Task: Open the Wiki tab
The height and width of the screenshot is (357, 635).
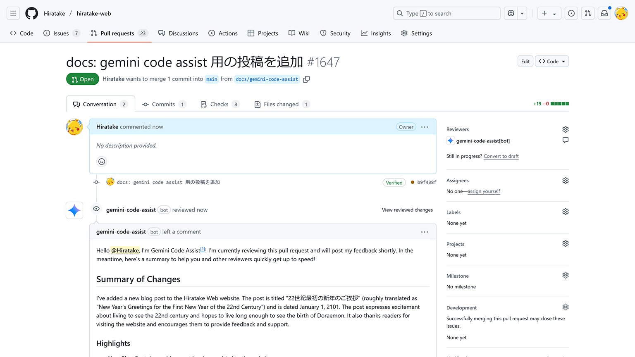Action: (299, 33)
